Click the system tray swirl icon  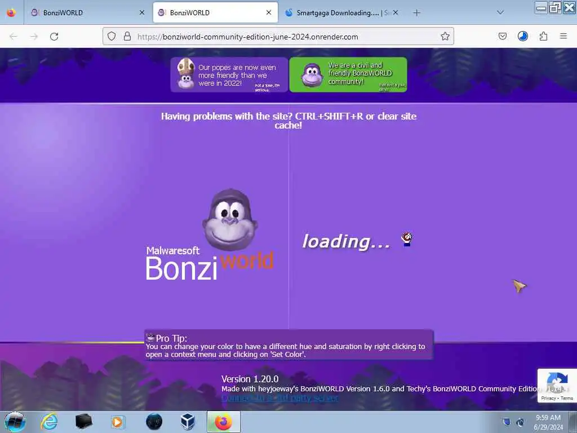520,422
